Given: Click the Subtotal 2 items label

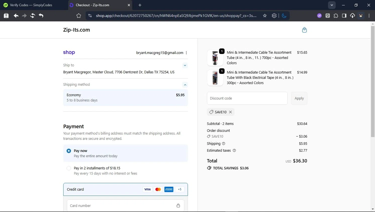Looking at the screenshot, I should coord(220,124).
